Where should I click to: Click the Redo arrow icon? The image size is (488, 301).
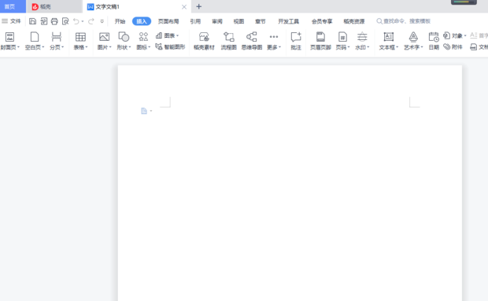coord(91,21)
